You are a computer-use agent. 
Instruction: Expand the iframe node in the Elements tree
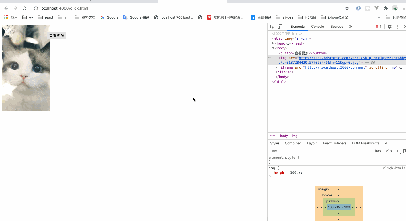(x=276, y=67)
